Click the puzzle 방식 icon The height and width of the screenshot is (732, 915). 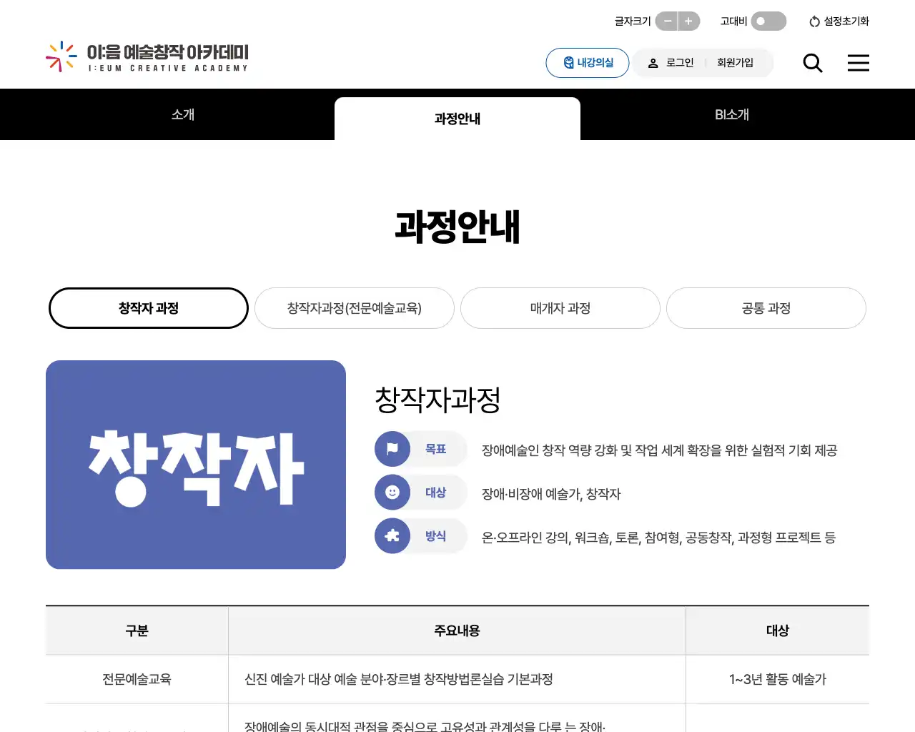click(x=392, y=536)
